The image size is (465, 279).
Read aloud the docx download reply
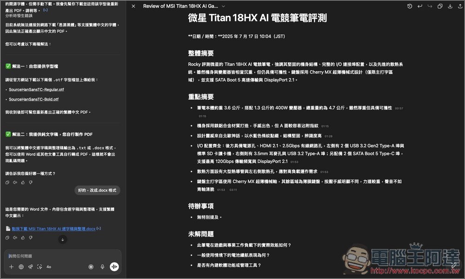pos(15,238)
